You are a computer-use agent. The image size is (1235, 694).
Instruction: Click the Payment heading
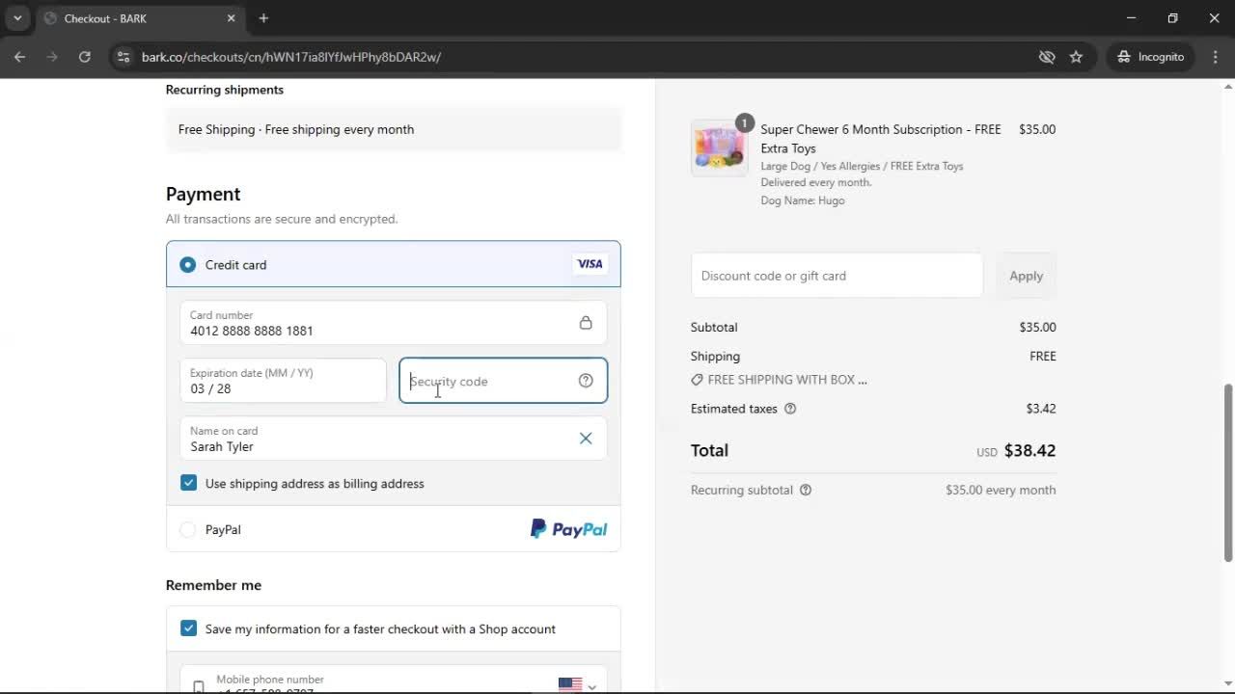pyautogui.click(x=203, y=194)
